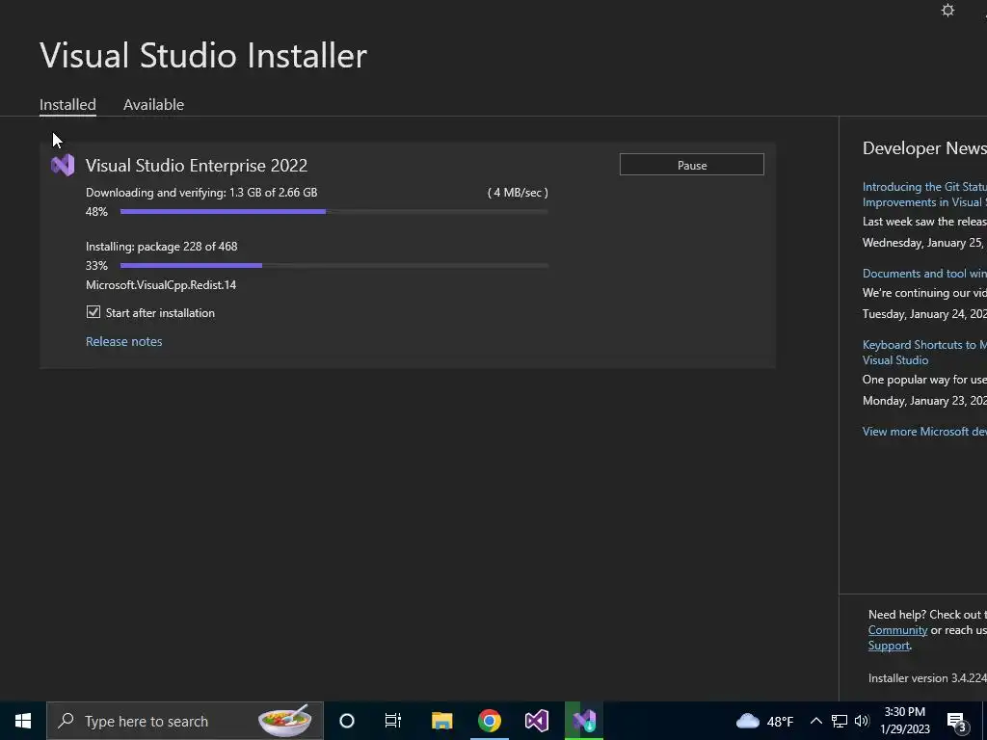Open the Support link

[x=889, y=646]
